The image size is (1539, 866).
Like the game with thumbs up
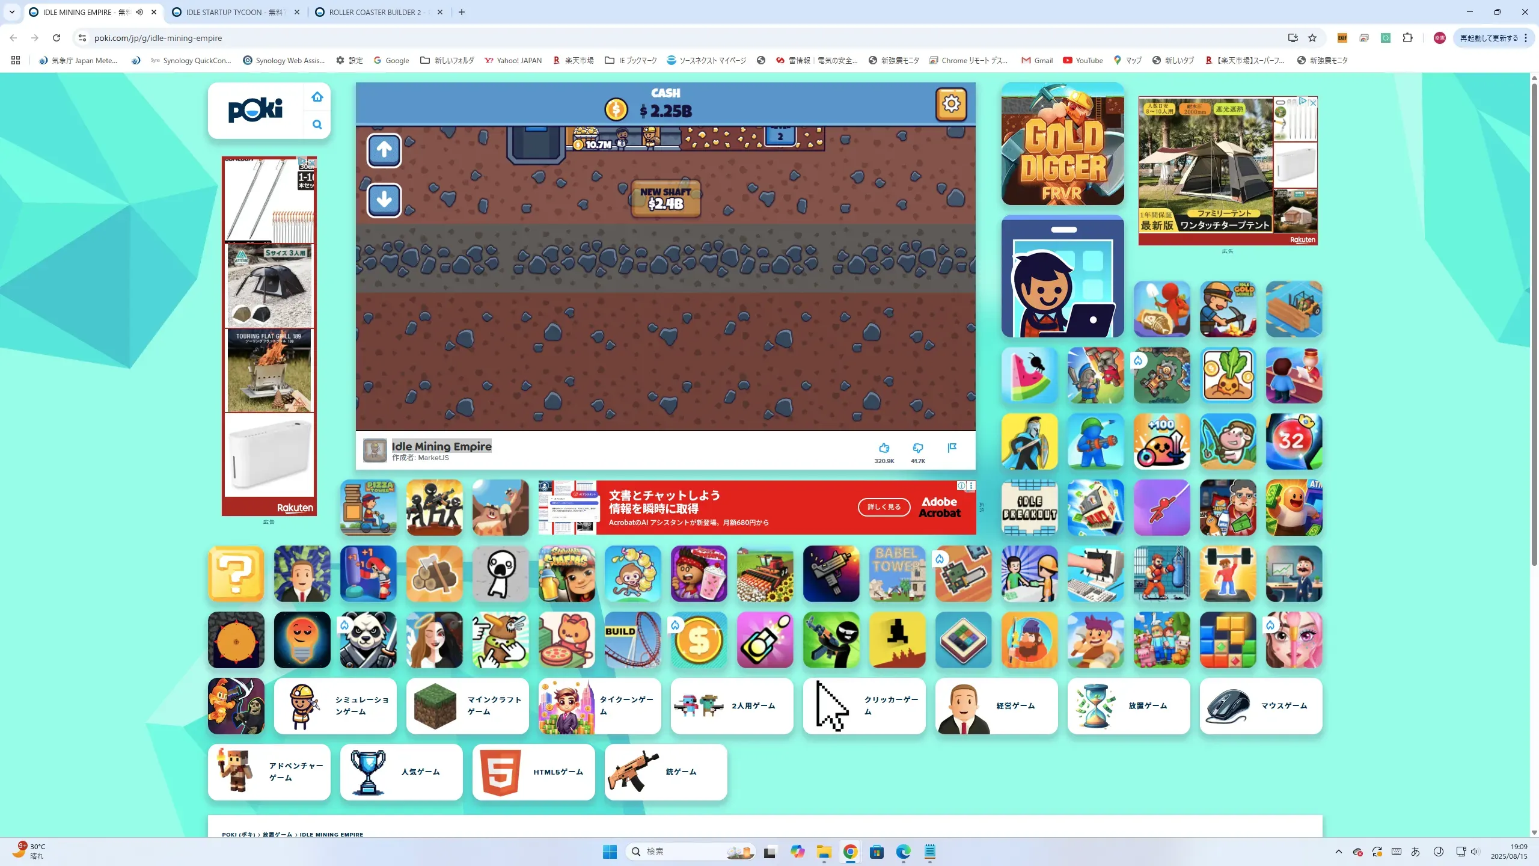[884, 448]
